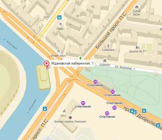The width and height of the screenshot is (162, 140).
Task: Click the Ждановская набережная, 1 address label
Action: coord(72,63)
